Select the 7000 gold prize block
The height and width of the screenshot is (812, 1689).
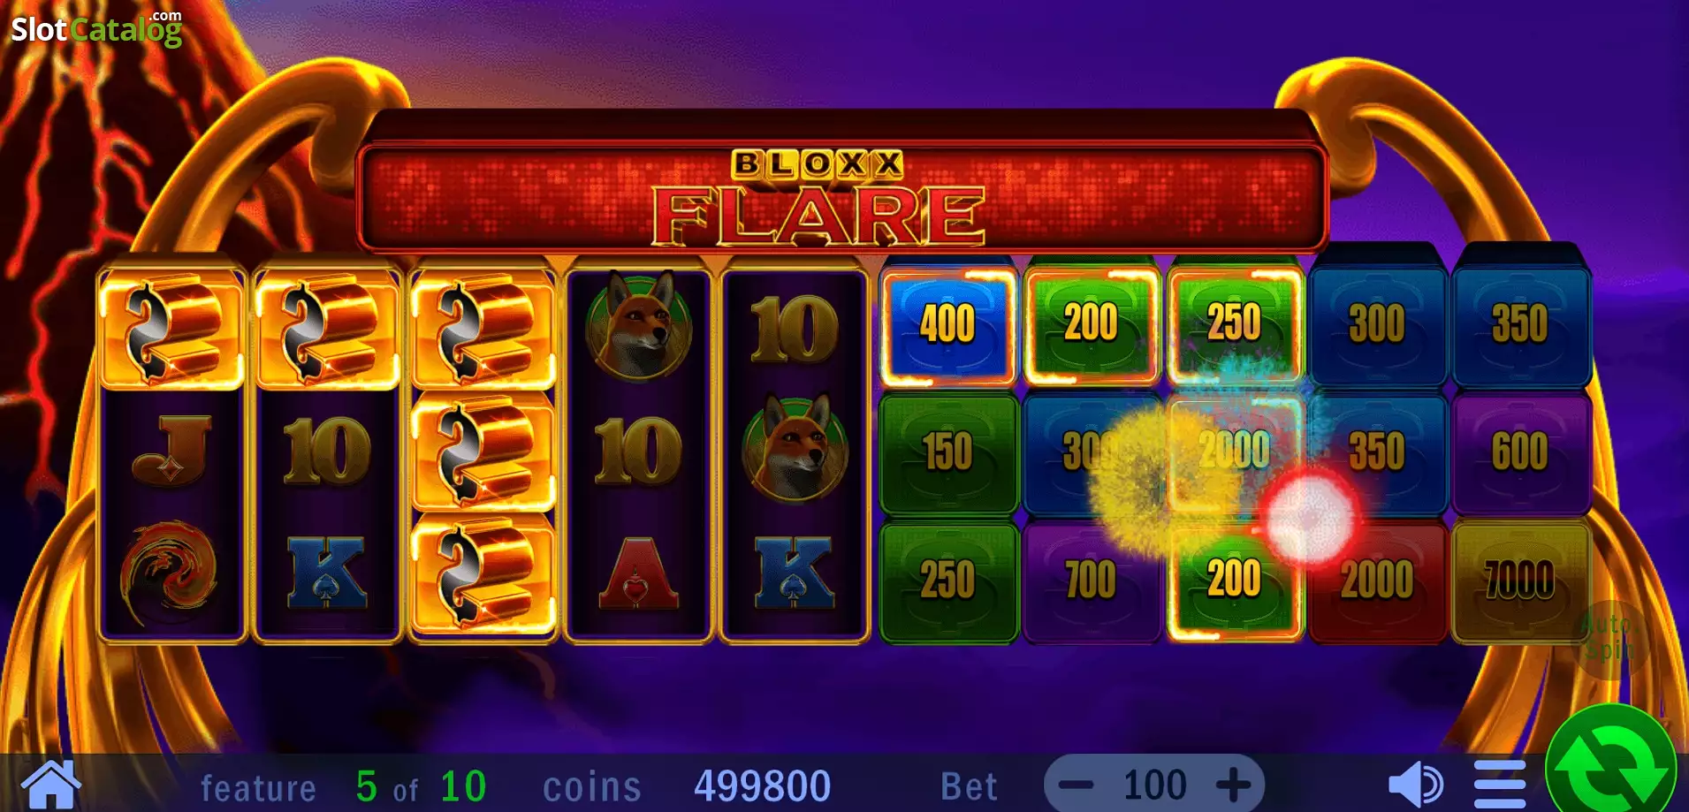(1519, 581)
